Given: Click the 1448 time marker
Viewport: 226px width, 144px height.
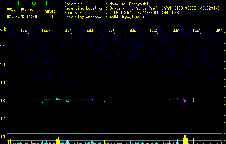Looking at the screenshot, I should coord(175,31).
